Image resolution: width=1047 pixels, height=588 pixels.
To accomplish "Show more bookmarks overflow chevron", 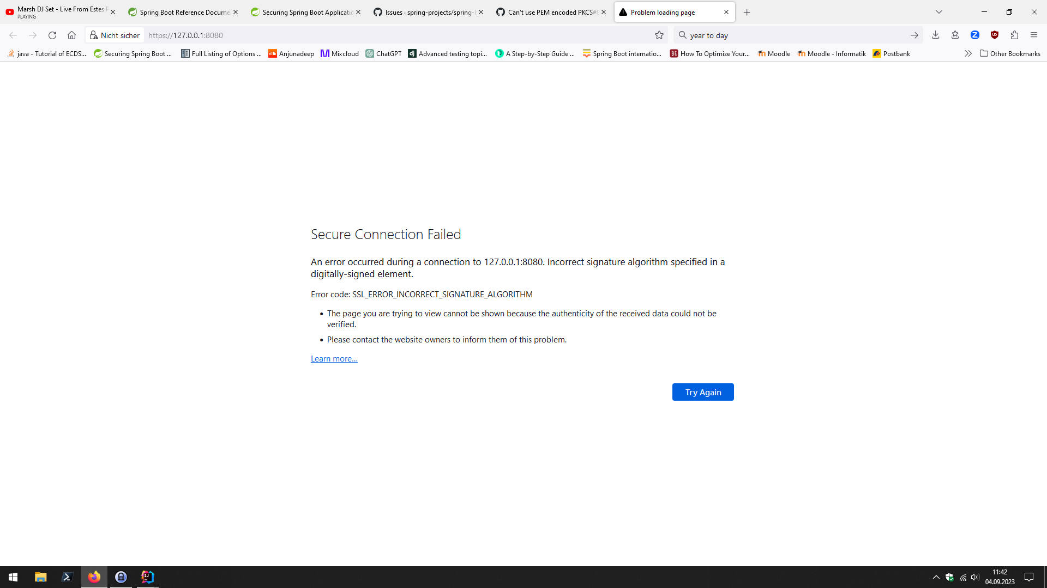I will coord(968,53).
